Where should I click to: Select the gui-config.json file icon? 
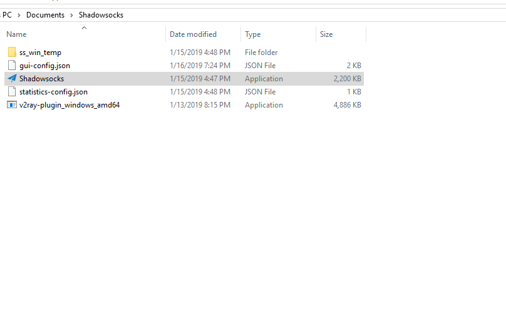point(12,66)
